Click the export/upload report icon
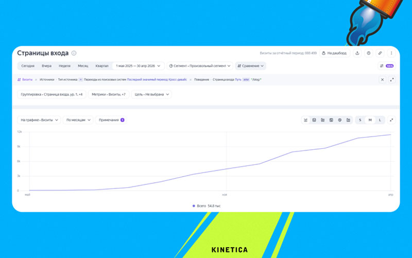Image resolution: width=412 pixels, height=258 pixels. (x=357, y=53)
